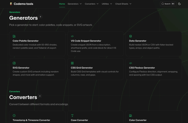Click 'Create custom SVG artwork' description

coord(36,73)
